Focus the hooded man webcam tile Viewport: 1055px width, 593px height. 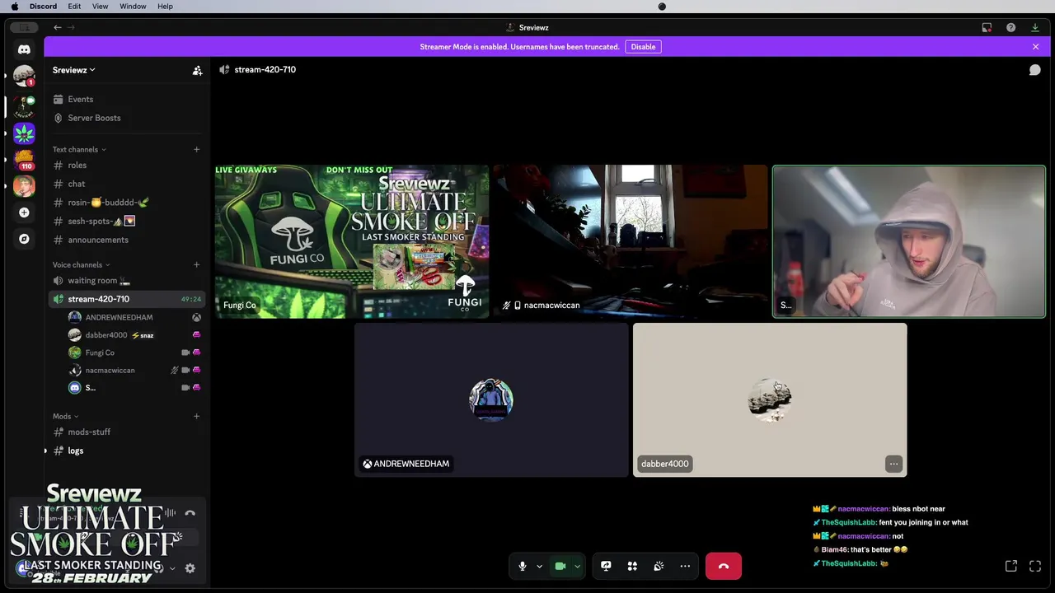click(909, 241)
